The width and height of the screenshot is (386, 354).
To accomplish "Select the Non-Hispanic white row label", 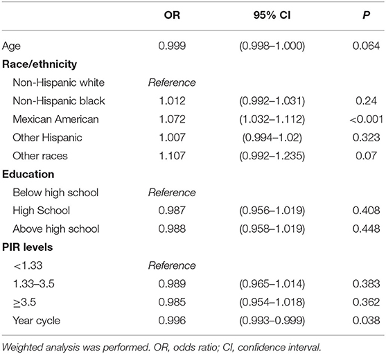I will (59, 82).
